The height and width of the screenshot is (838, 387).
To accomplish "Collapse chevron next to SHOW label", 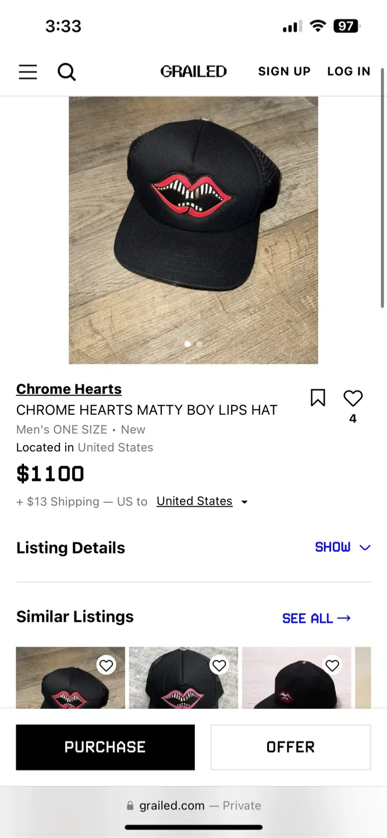I will tap(365, 547).
